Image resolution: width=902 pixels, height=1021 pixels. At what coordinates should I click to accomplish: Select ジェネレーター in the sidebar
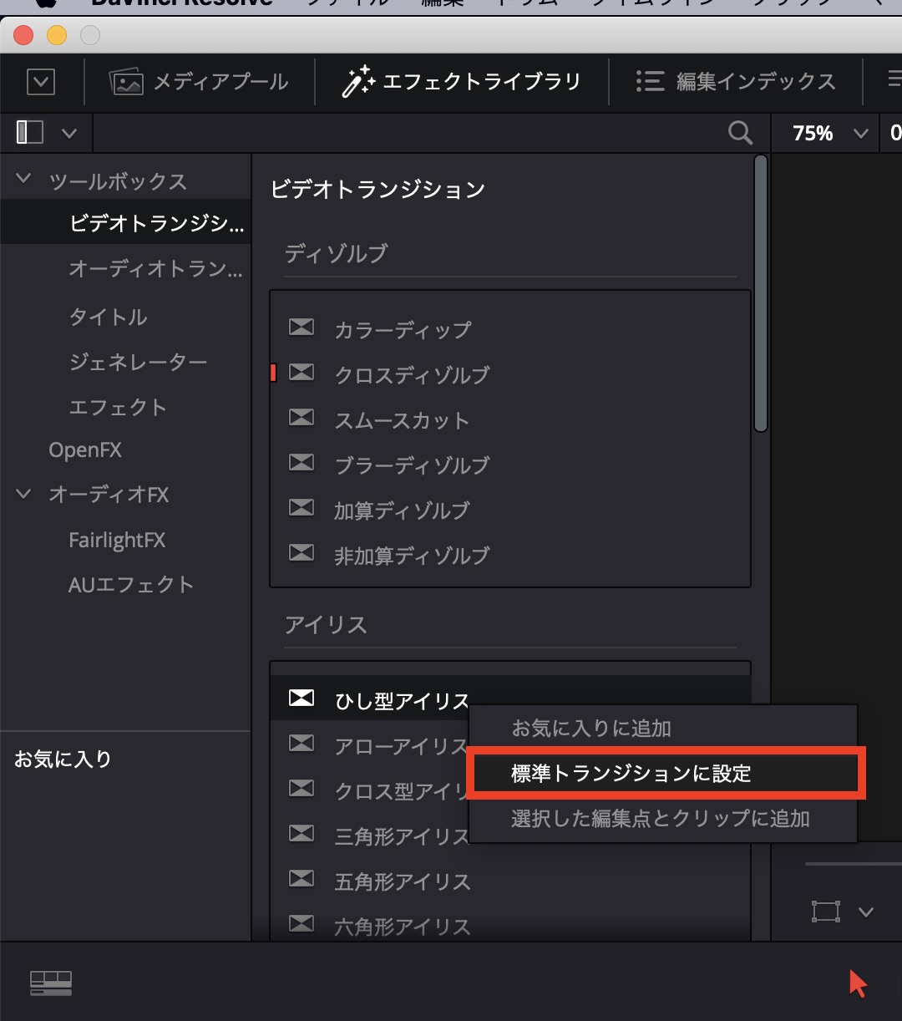click(138, 362)
